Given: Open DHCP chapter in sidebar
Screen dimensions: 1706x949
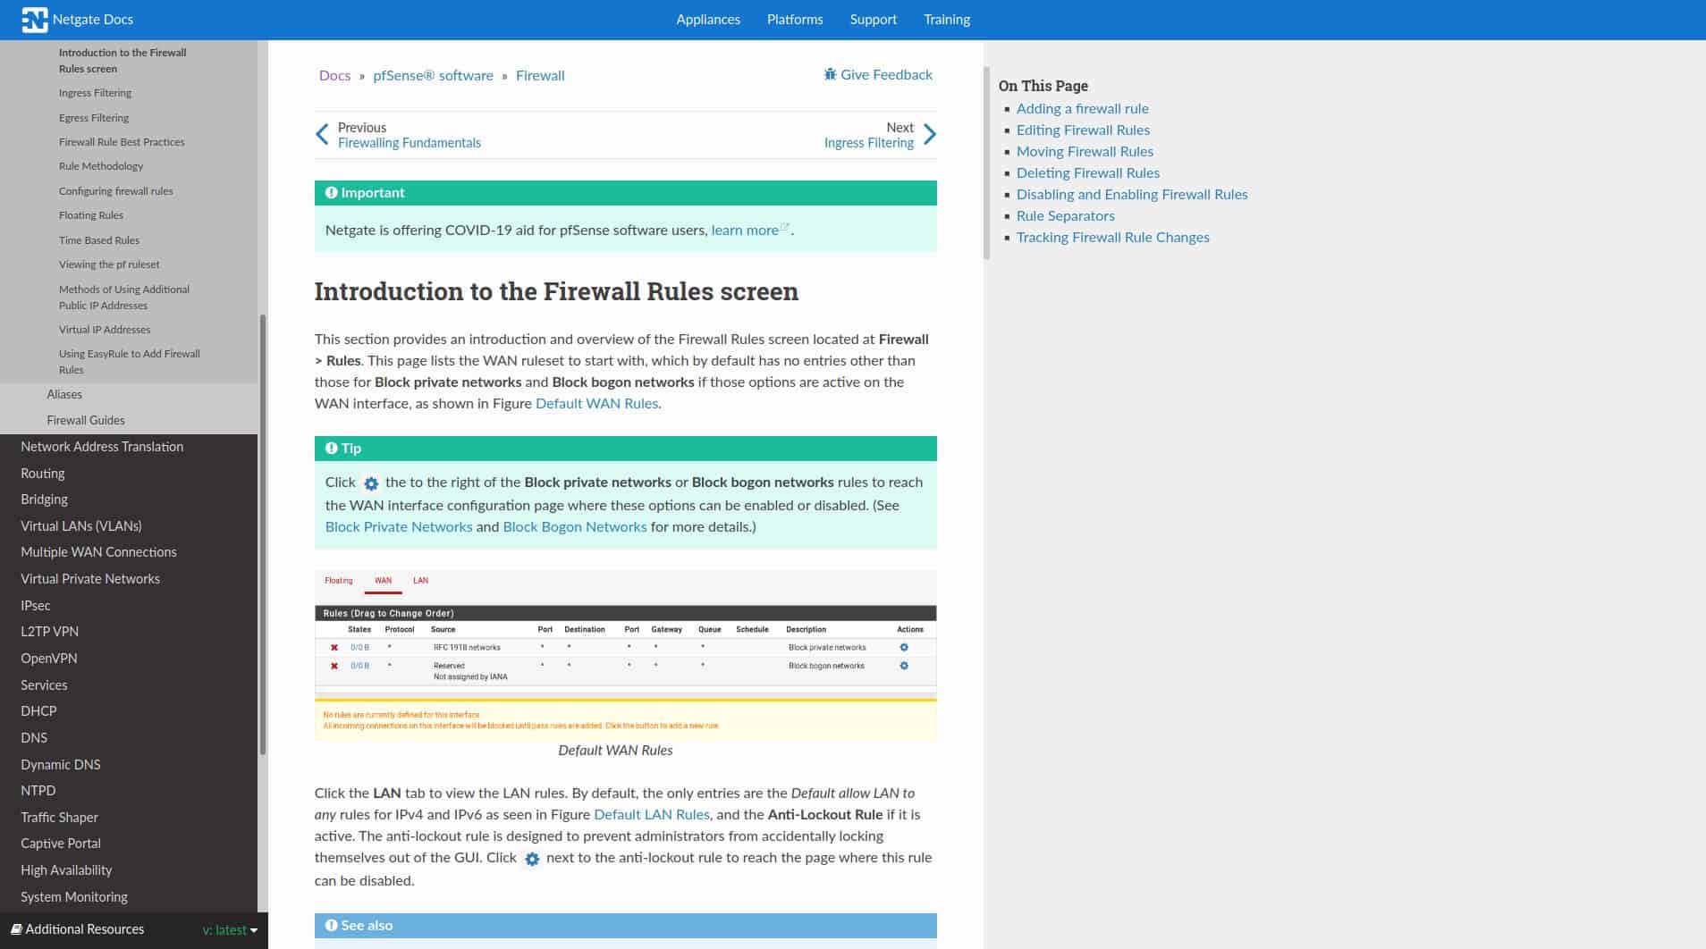Looking at the screenshot, I should (38, 711).
